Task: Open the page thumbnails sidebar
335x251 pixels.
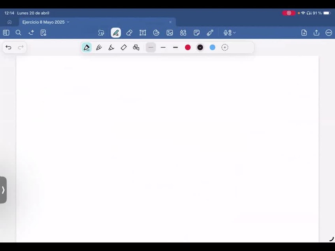Action: tap(6, 33)
